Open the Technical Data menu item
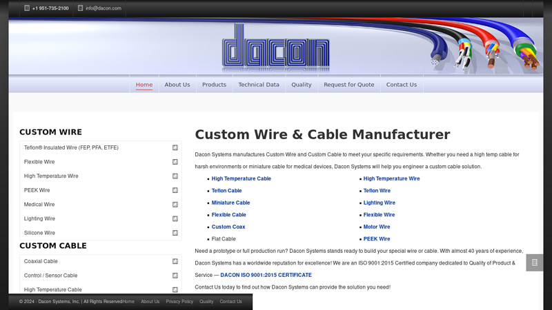 (x=259, y=85)
